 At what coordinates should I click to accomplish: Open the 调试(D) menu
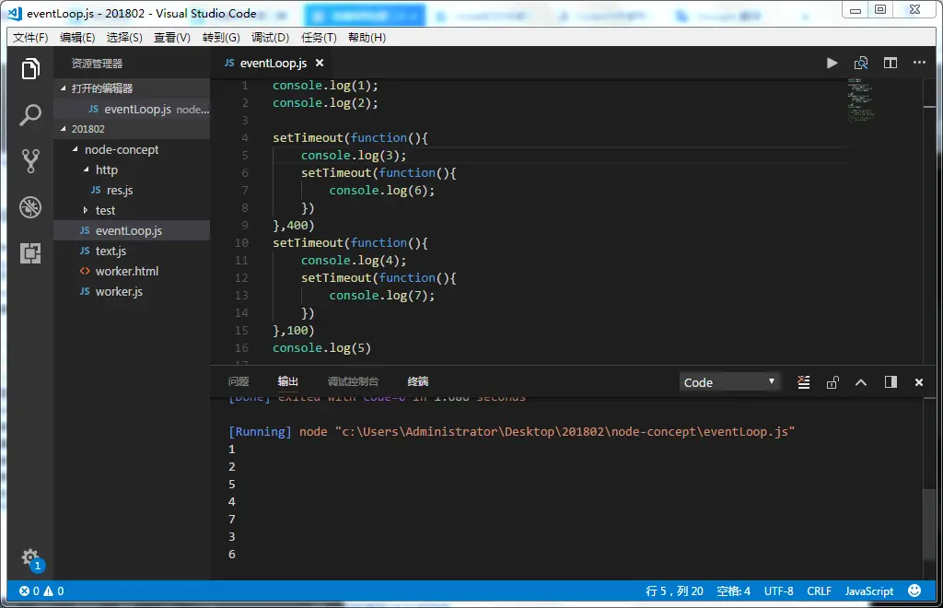tap(270, 38)
